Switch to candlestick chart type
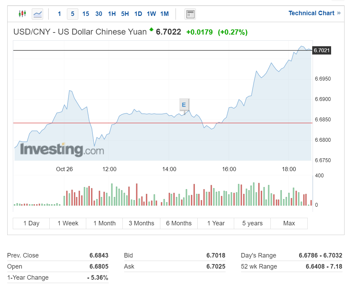 pos(22,14)
